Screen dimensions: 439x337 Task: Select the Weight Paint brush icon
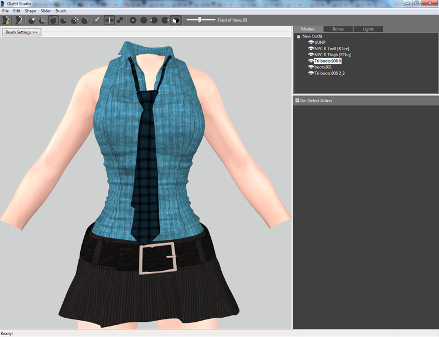(x=96, y=20)
